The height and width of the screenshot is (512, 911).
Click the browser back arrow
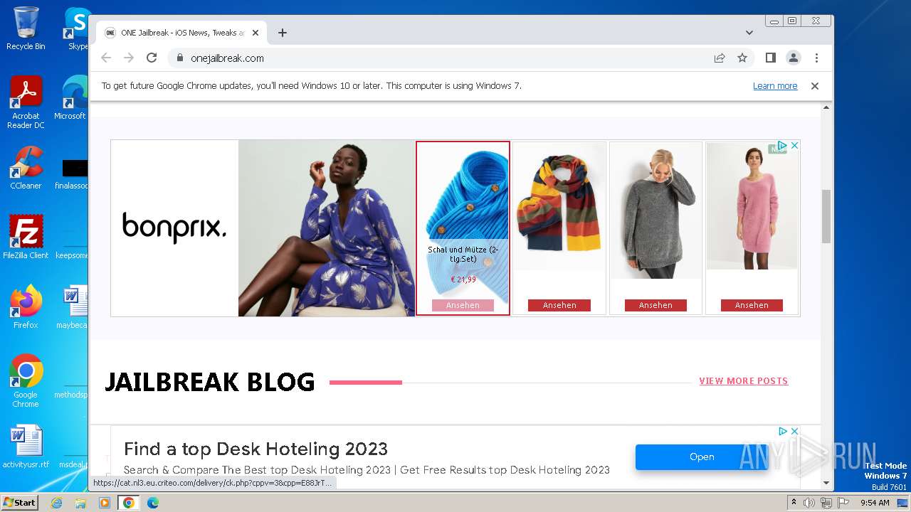106,58
